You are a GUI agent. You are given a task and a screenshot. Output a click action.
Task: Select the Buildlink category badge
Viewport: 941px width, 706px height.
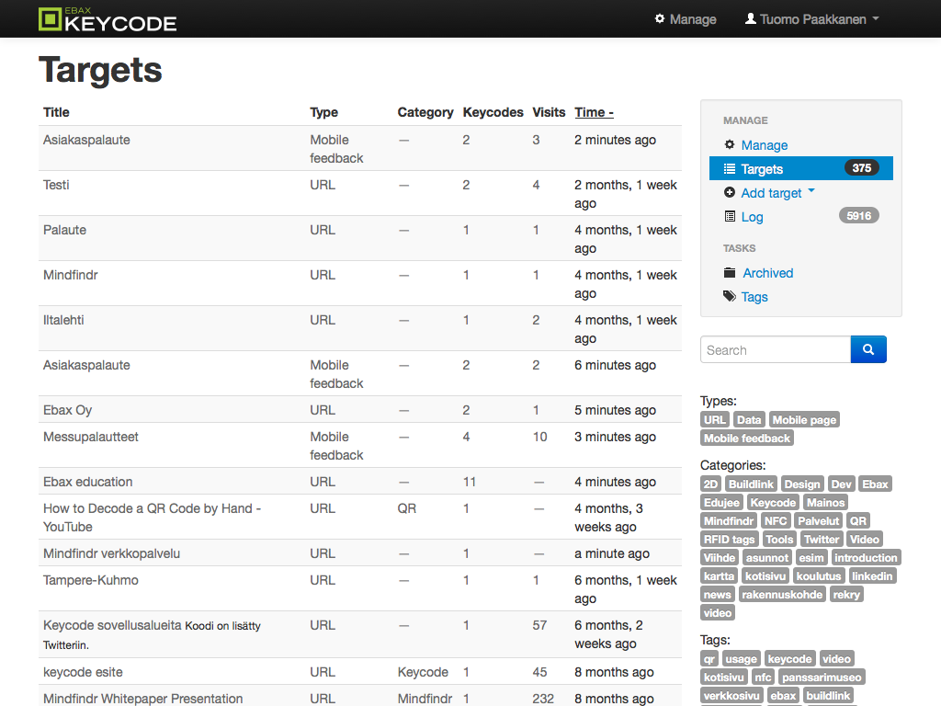(751, 484)
